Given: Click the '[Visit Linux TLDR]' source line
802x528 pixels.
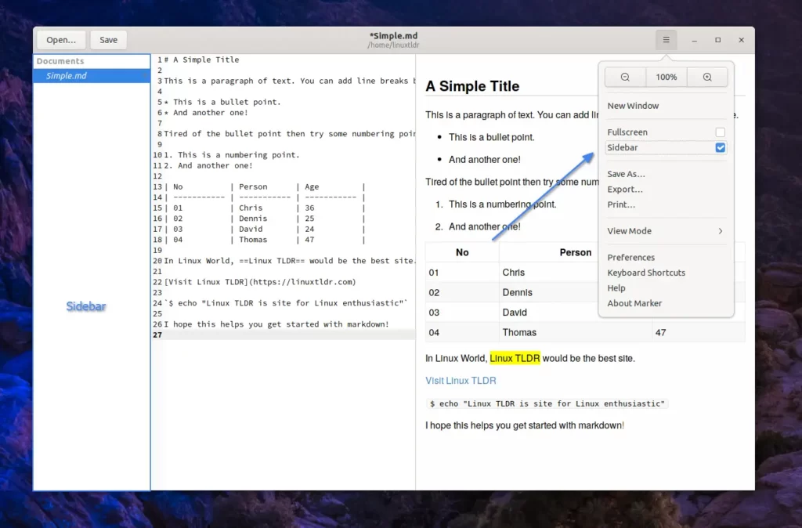Looking at the screenshot, I should click(x=260, y=282).
